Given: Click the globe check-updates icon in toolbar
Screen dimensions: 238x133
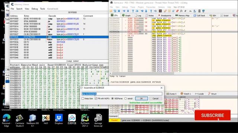Looking at the screenshot, I should [x=203, y=11].
